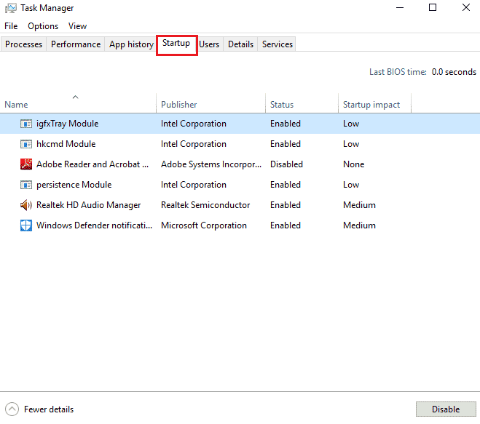Open the View menu

tap(77, 26)
